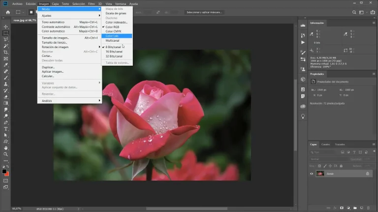Select the Move tool

[x=6, y=26]
